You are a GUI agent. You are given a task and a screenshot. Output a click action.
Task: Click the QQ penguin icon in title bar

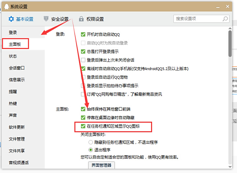click(6, 7)
